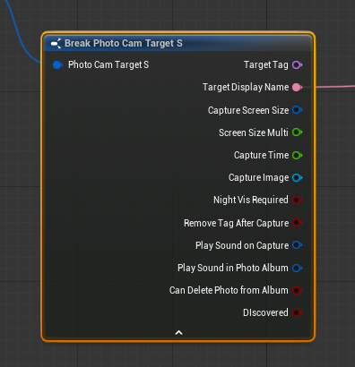Screen dimensions: 355x367
Task: Click the break struct icon in node header
Action: (x=56, y=44)
